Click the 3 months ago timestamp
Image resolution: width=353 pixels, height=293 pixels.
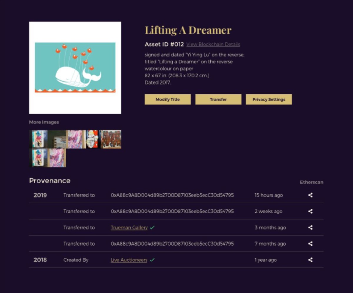click(270, 227)
